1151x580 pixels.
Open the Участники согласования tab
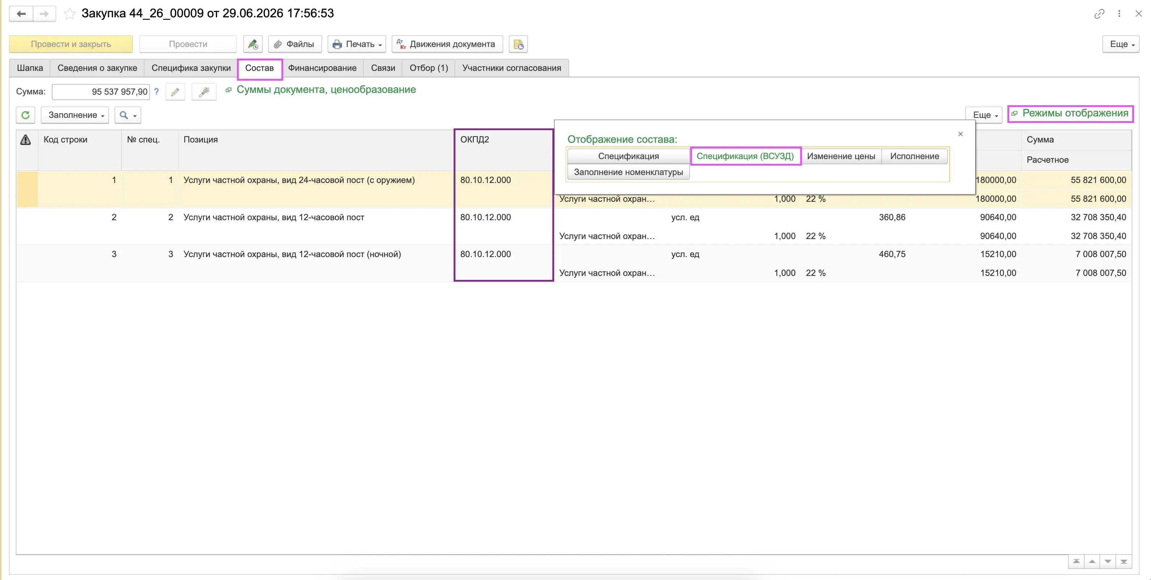511,68
